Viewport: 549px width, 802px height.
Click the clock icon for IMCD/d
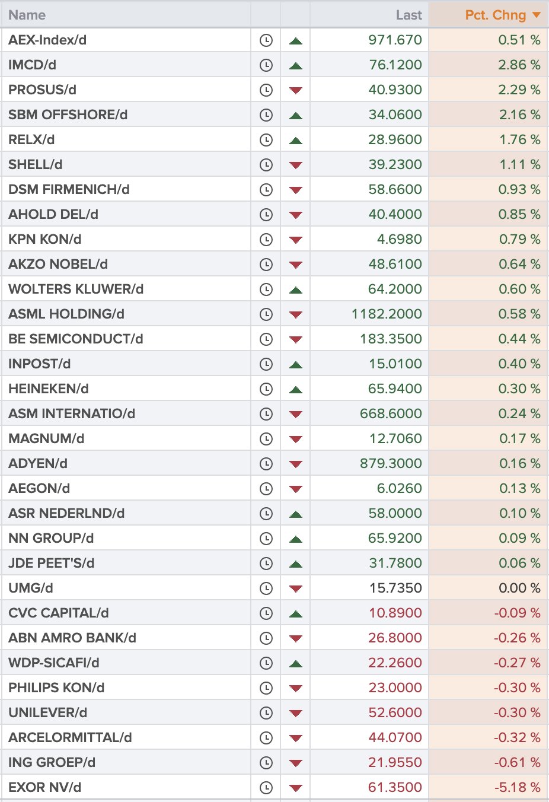(266, 65)
